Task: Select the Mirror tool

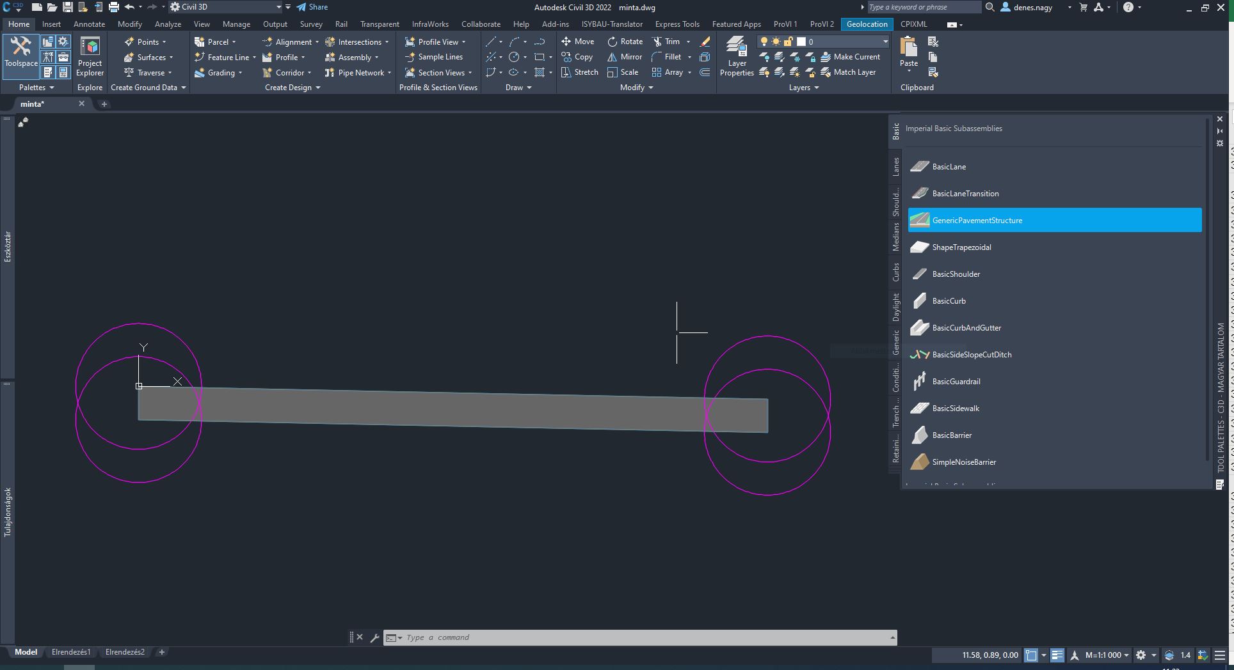Action: click(625, 57)
